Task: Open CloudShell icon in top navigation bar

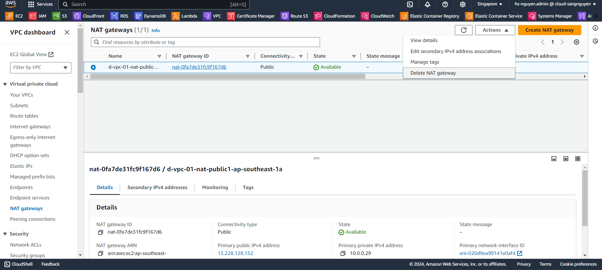Action: point(410,4)
